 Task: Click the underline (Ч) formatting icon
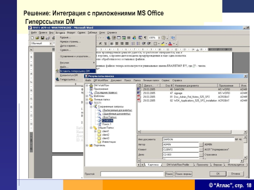point(105,43)
